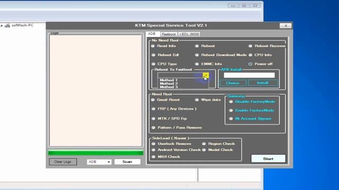Pick Method 1 from the dropdown list
This screenshot has height=190, width=339.
click(168, 80)
